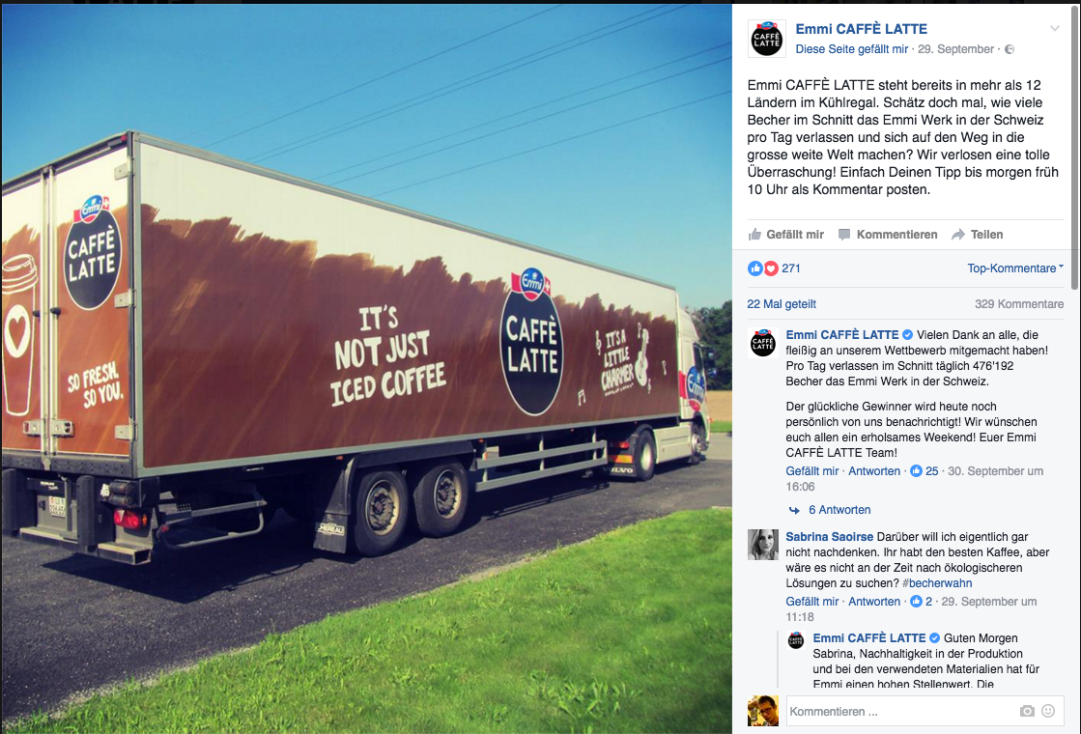Expand the 6 Antworten replies
The height and width of the screenshot is (734, 1081).
click(839, 510)
